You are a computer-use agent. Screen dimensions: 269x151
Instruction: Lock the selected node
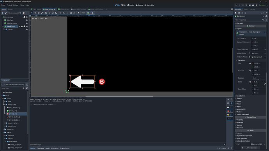(x=71, y=13)
